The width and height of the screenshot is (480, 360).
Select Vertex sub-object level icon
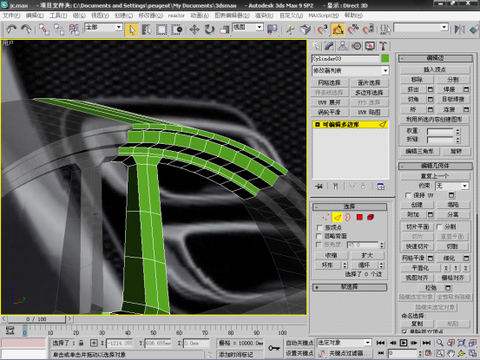[x=325, y=217]
